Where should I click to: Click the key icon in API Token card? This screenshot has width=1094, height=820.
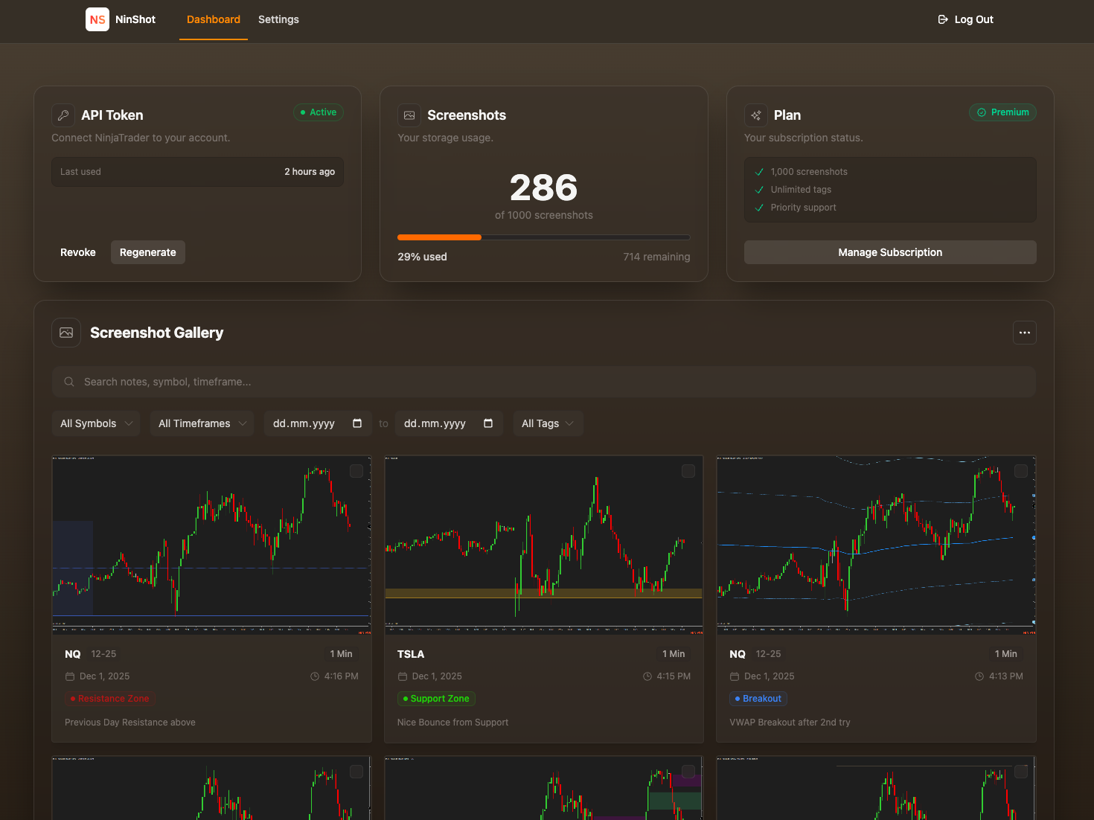pyautogui.click(x=63, y=115)
